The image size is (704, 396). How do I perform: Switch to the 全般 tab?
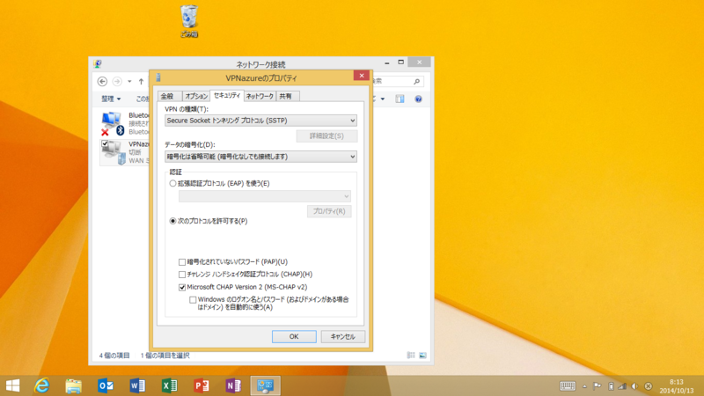[x=169, y=96]
